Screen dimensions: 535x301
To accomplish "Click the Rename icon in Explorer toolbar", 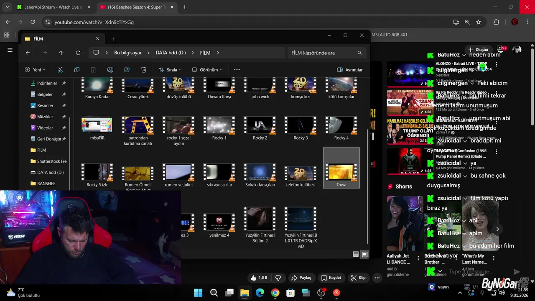I will [110, 70].
